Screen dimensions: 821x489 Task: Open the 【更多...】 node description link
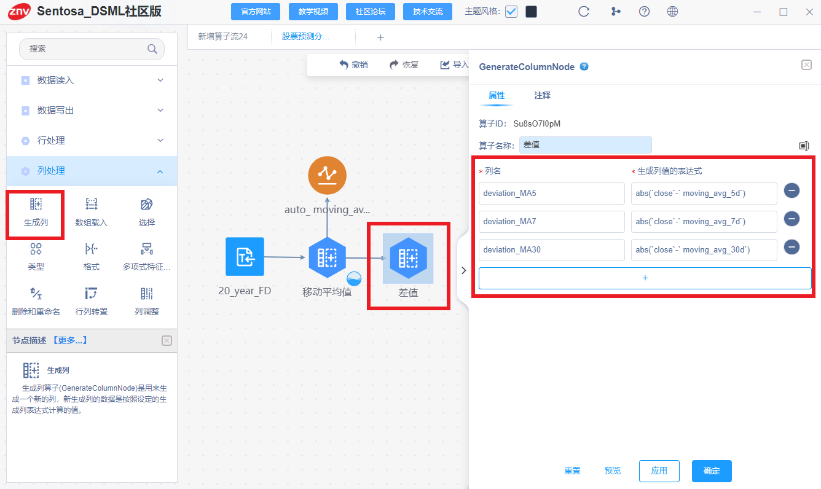(69, 340)
